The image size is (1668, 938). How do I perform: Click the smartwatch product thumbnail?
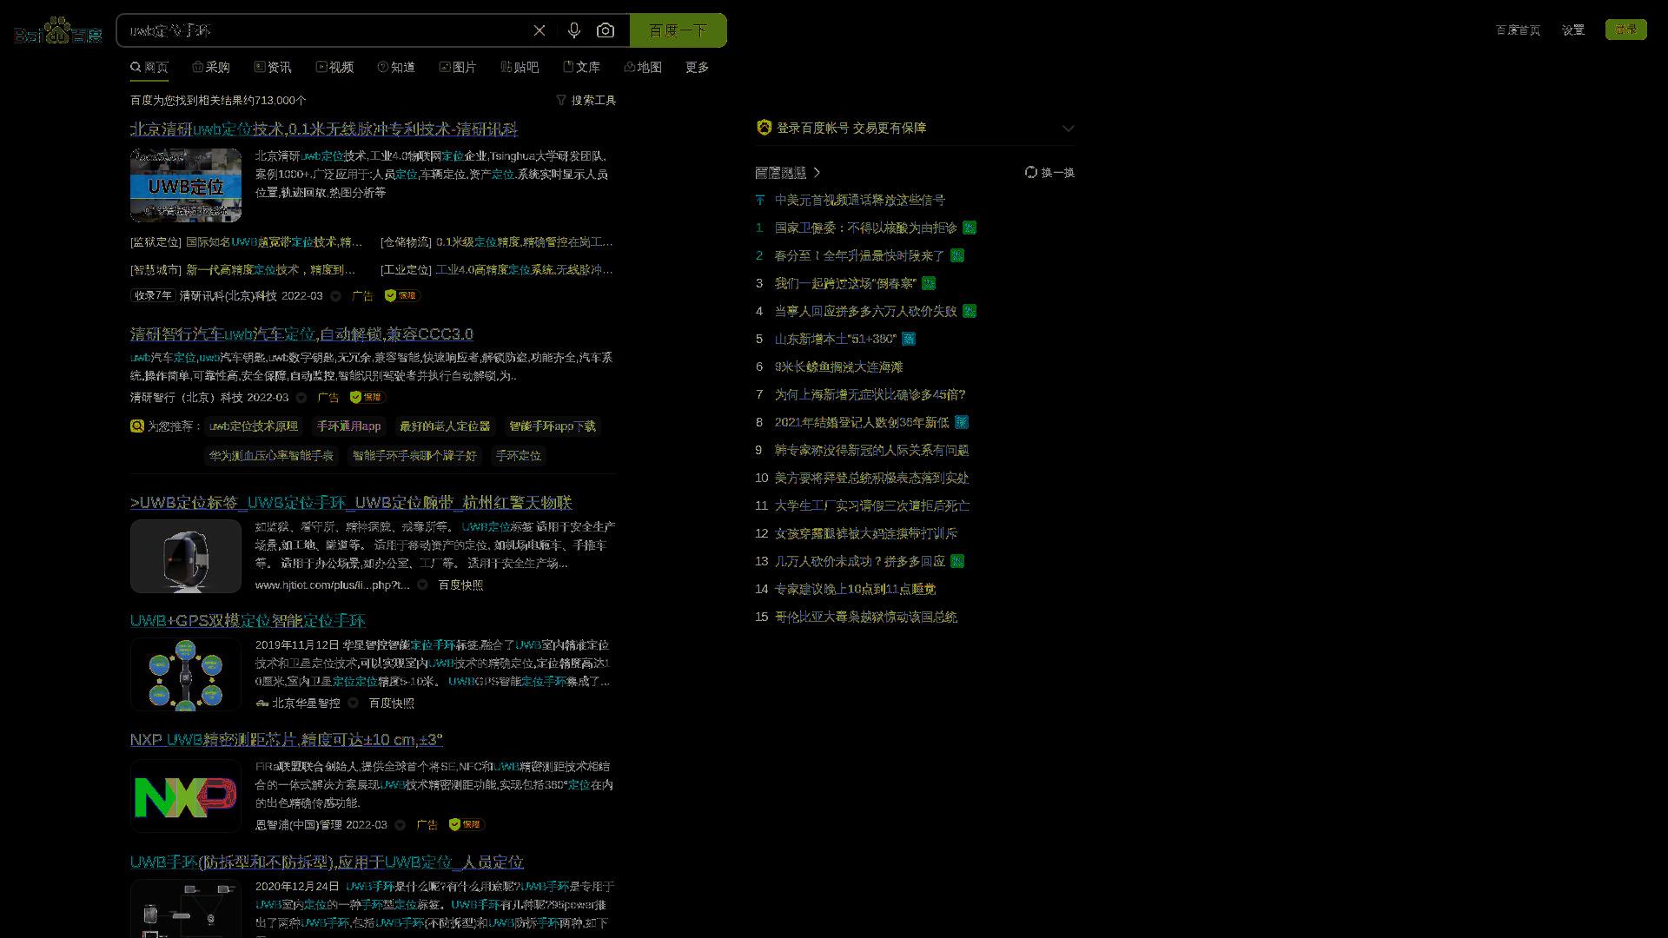[186, 556]
